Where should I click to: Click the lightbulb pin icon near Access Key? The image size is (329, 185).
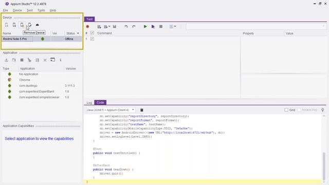323,110
